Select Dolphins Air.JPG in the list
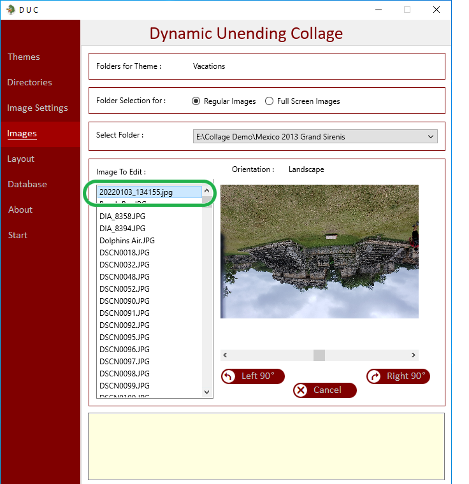Screen dimensions: 469x484 click(x=127, y=241)
